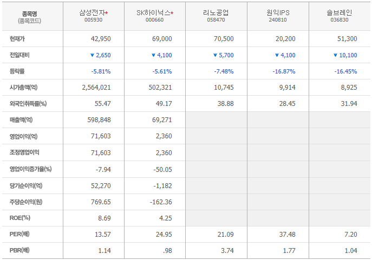
Task: Select the 영업이익증가율(%) row label
Action: pos(31,169)
